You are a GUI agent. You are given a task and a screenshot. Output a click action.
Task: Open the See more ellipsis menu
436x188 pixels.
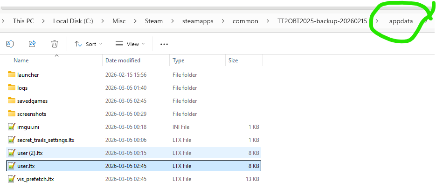[x=164, y=44]
